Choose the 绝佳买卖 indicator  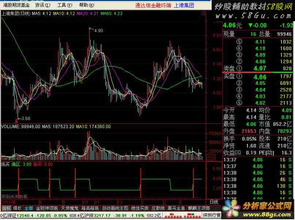(140, 208)
